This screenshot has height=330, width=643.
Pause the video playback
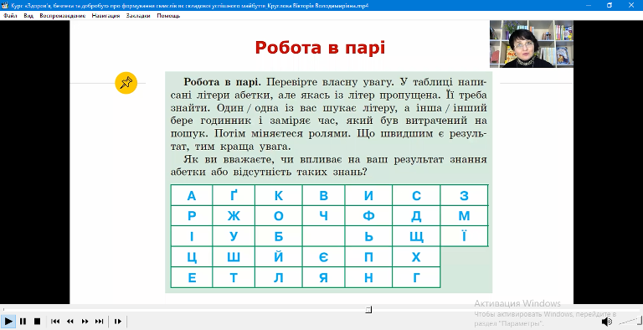[23, 322]
